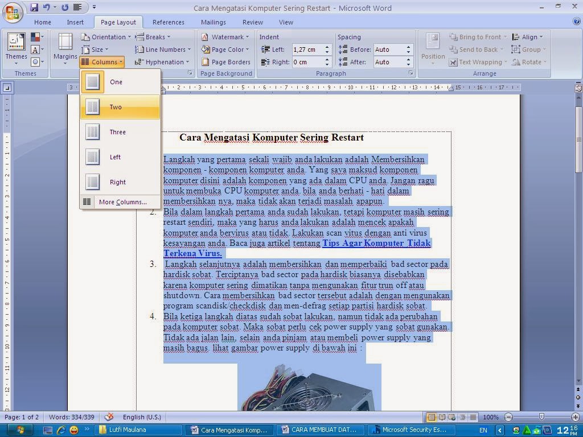Save document using the floppy disk icon
Image resolution: width=583 pixels, height=437 pixels.
coord(34,7)
